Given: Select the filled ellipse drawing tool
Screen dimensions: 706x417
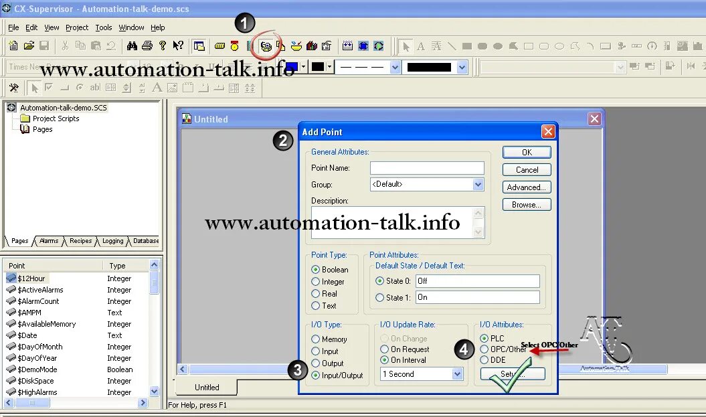Looking at the screenshot, I should 497,46.
